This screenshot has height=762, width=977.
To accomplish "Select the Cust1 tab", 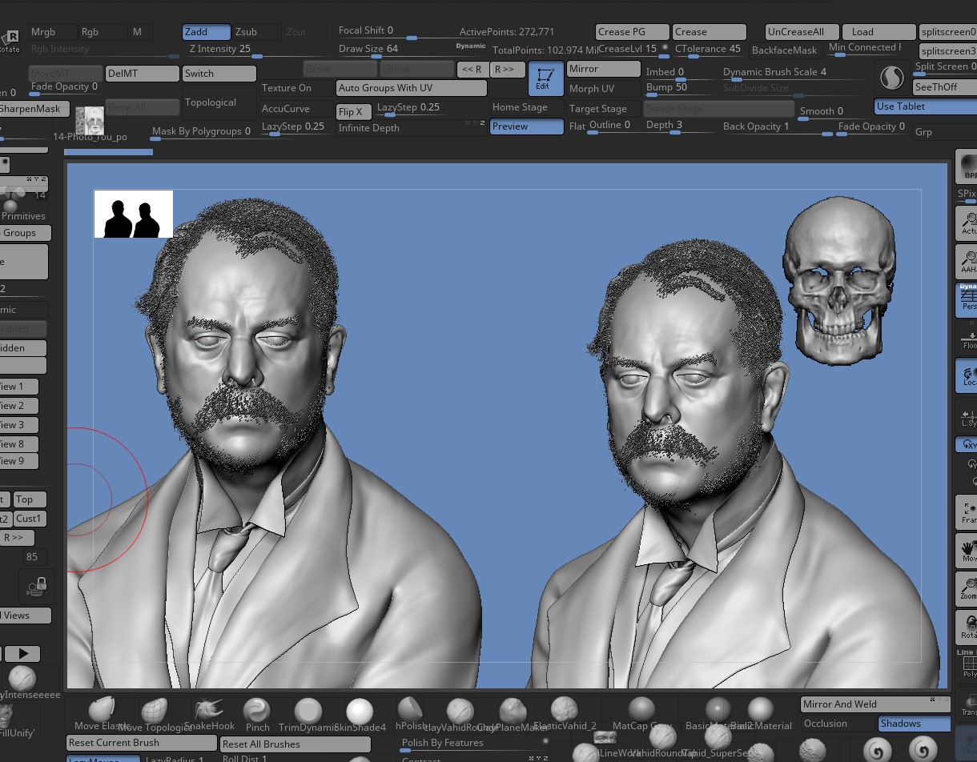I will (29, 518).
